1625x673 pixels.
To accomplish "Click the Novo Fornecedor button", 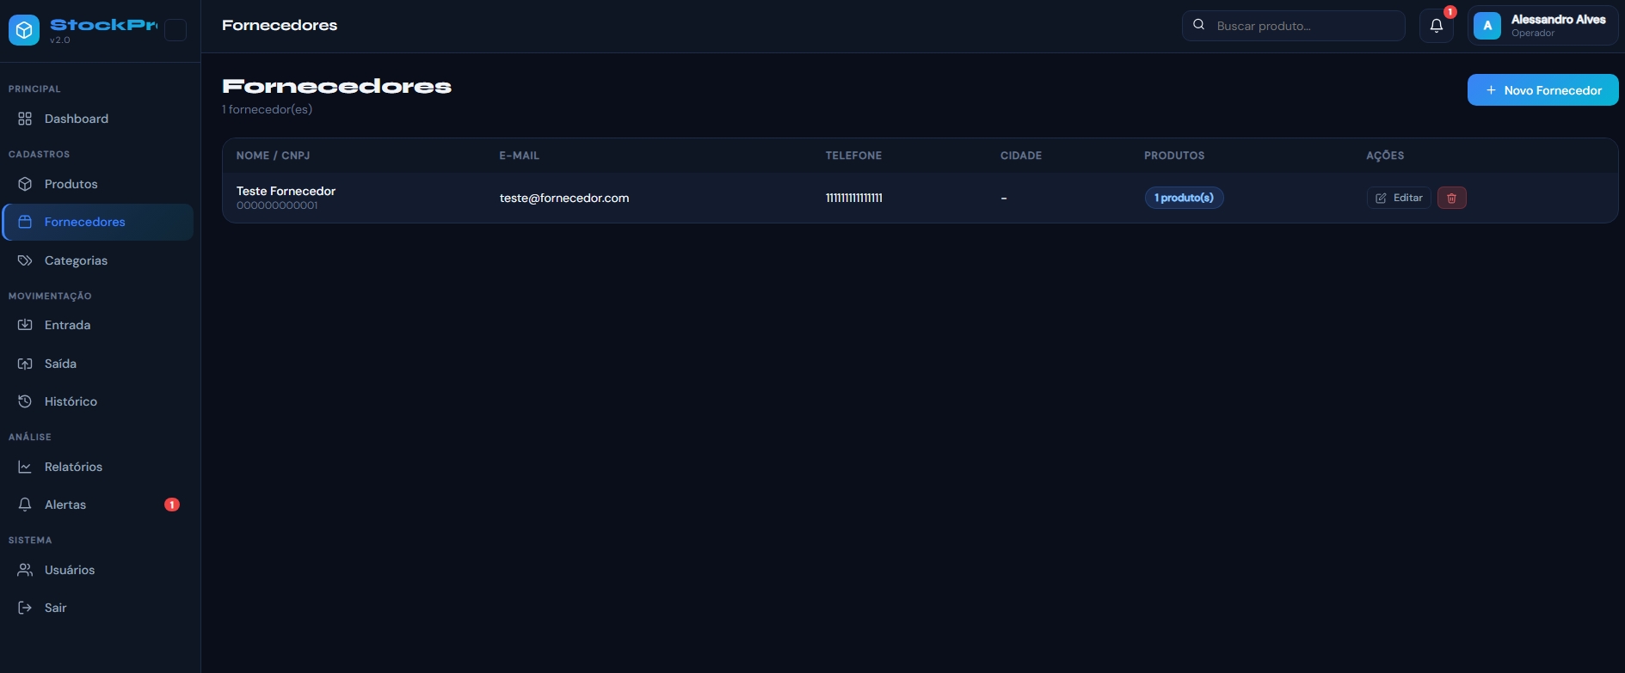I will pos(1542,90).
